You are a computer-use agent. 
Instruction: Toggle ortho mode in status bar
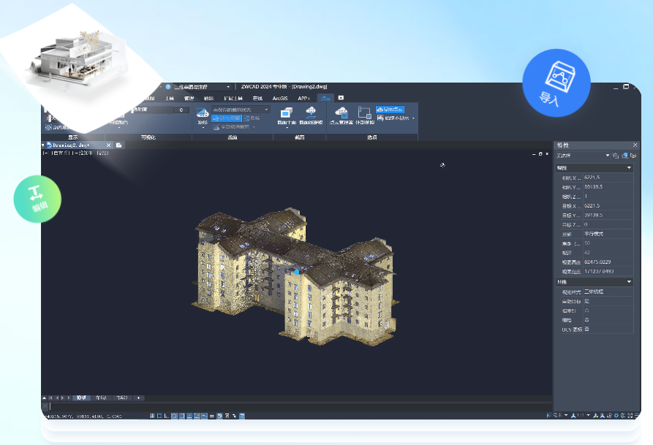pyautogui.click(x=167, y=416)
